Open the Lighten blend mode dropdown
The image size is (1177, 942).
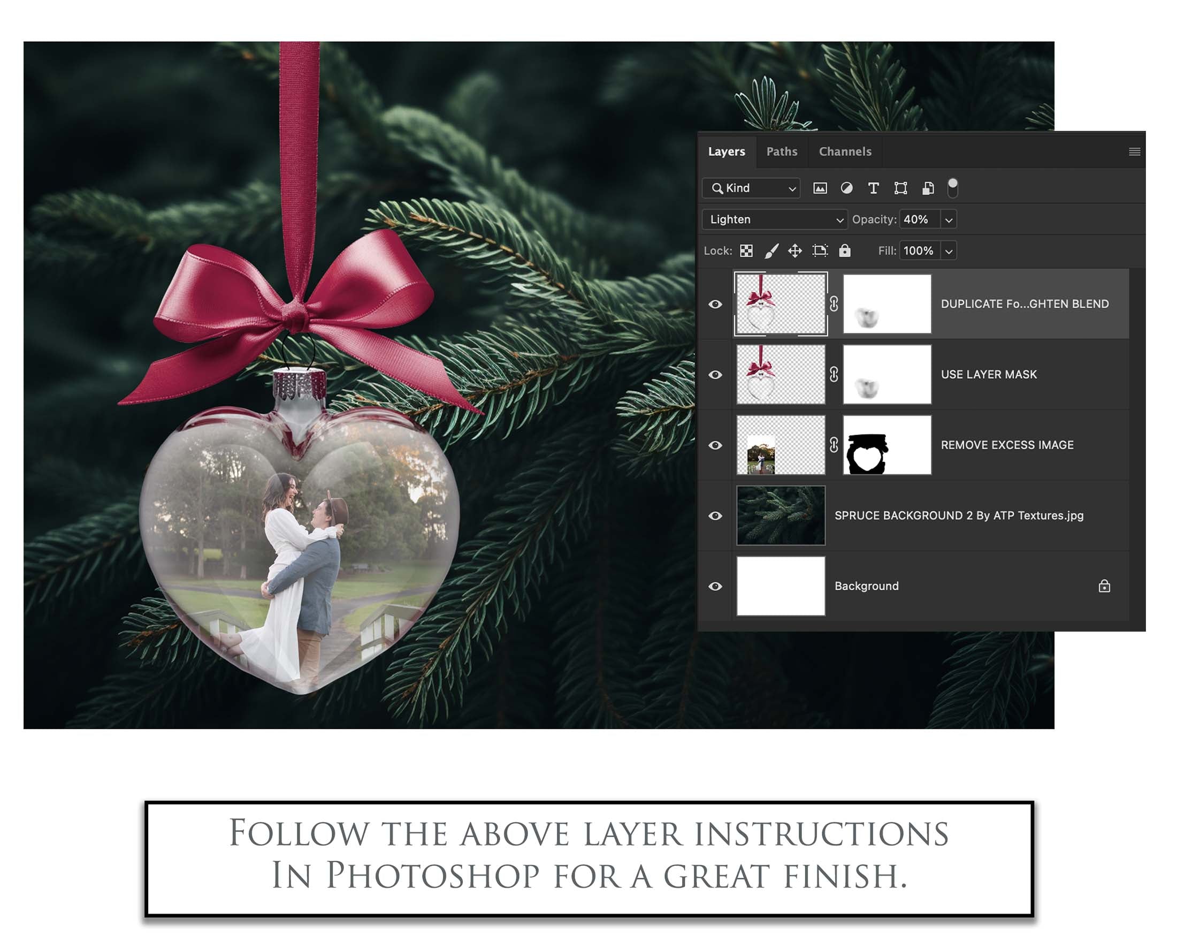[774, 219]
